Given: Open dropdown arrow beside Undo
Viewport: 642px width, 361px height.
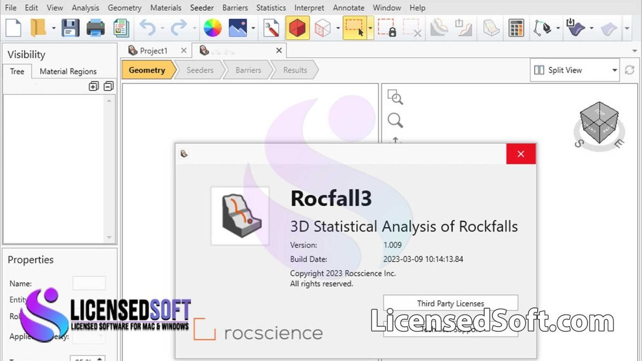Looking at the screenshot, I should coord(162,28).
